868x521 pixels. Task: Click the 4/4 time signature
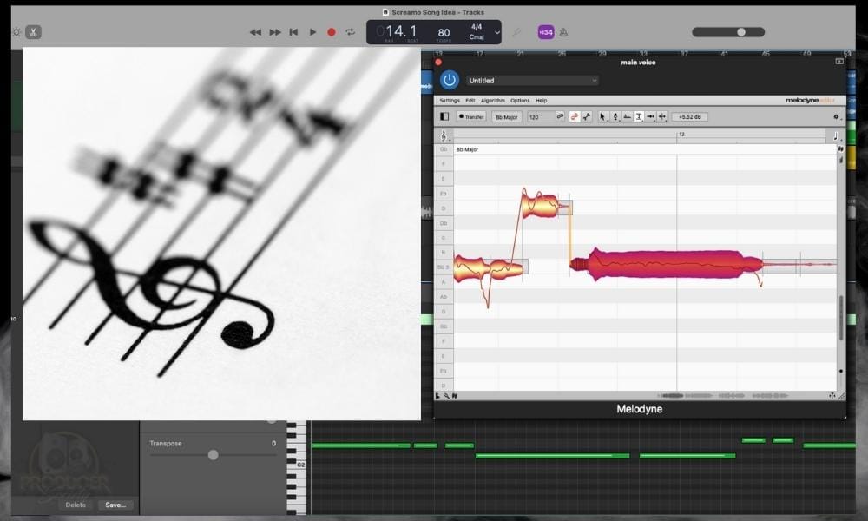pyautogui.click(x=476, y=27)
